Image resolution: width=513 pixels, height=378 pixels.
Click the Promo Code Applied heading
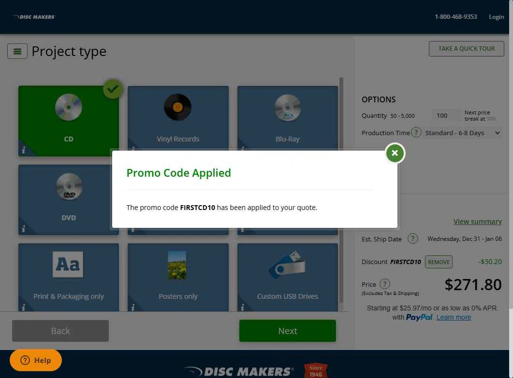click(178, 173)
